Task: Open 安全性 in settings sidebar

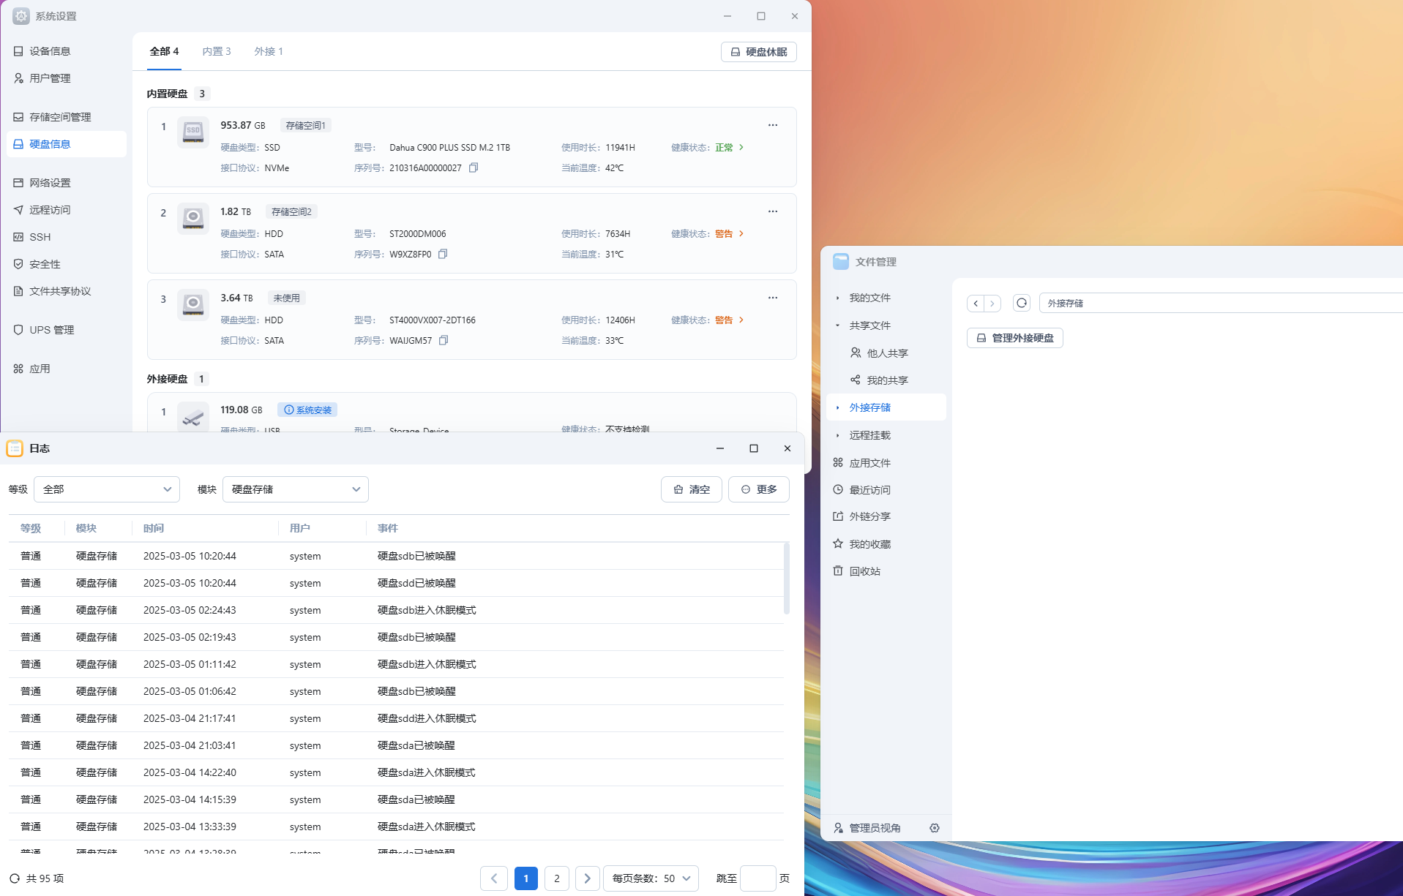Action: [67, 264]
